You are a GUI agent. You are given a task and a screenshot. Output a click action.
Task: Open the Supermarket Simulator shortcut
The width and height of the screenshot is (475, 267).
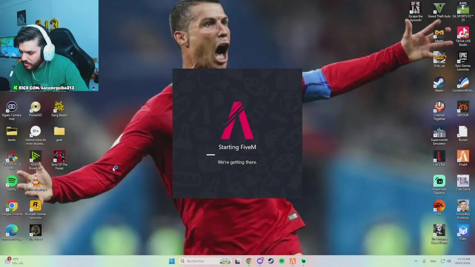click(439, 135)
